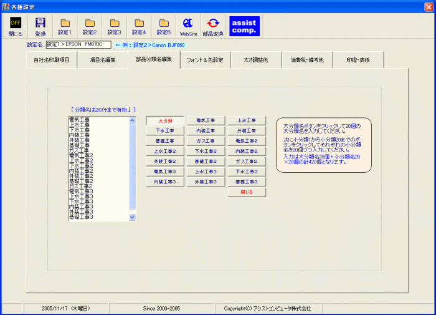Click the 上水工事3 line in the list
This screenshot has width=436, height=315.
click(x=81, y=196)
